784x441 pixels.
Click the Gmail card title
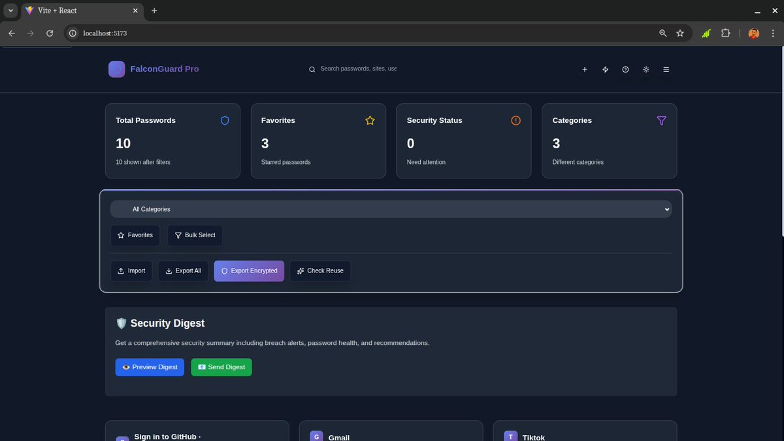tap(339, 437)
